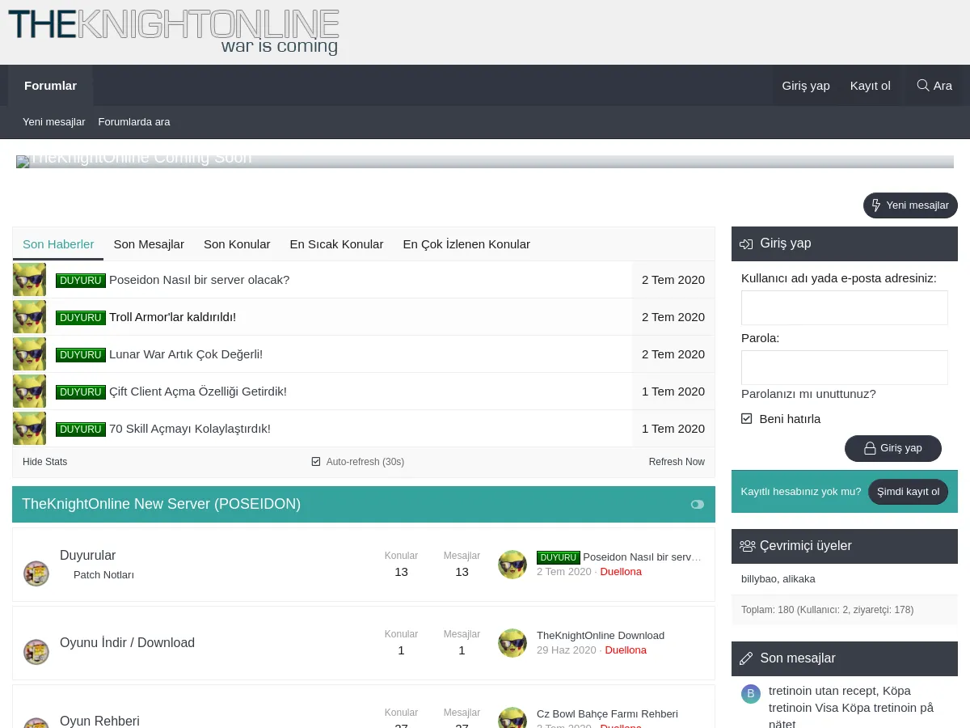Collapse the statistics with Hide Stats
Viewport: 970px width, 728px height.
coord(44,461)
